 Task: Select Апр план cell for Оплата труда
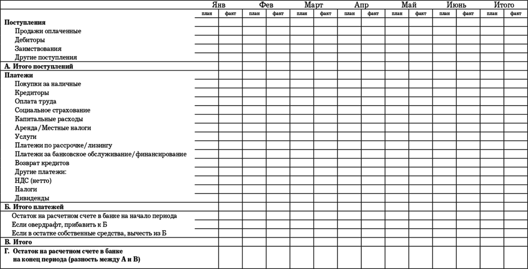349,101
